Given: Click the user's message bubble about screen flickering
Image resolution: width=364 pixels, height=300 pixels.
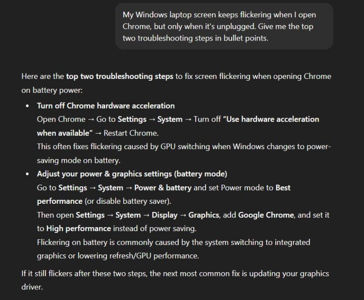Looking at the screenshot, I should click(224, 26).
